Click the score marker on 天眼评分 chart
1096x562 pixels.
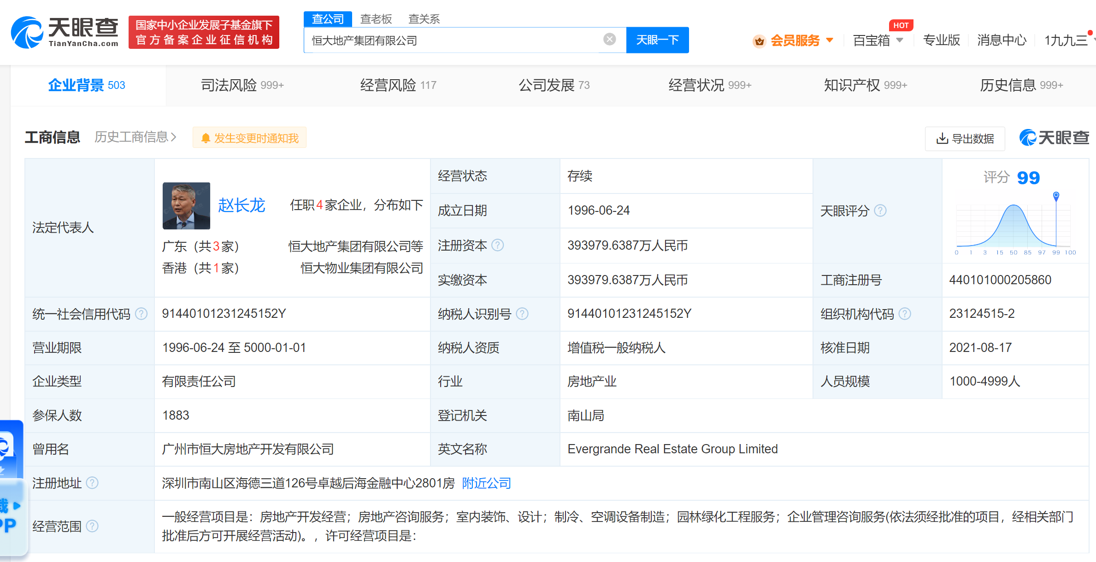(1056, 196)
